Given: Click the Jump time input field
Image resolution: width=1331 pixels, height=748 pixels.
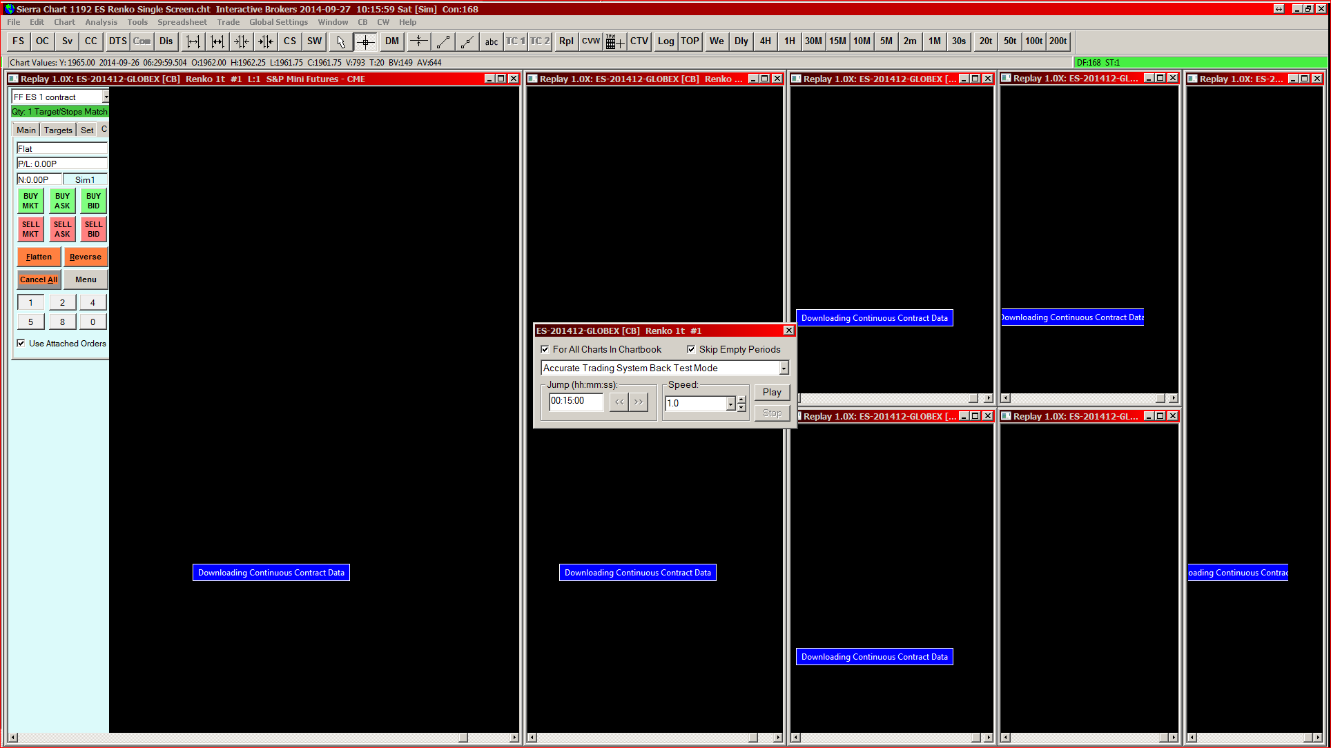Looking at the screenshot, I should point(575,401).
